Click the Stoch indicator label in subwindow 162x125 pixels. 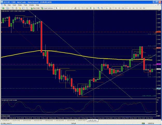[x=9, y=100]
